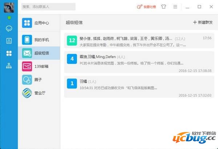This screenshot has height=149, width=218.
Task: Click the search and add contacts field
Action: click(x=48, y=7)
